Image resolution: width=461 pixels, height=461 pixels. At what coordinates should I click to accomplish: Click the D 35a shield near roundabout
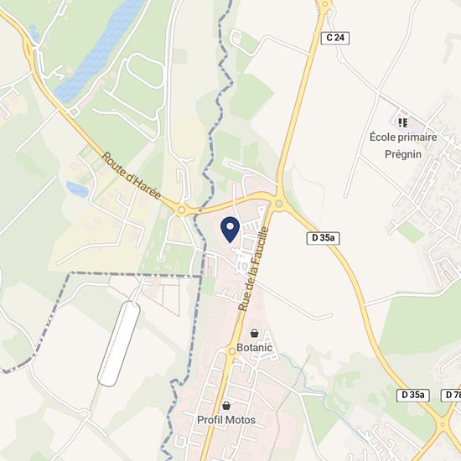[323, 238]
